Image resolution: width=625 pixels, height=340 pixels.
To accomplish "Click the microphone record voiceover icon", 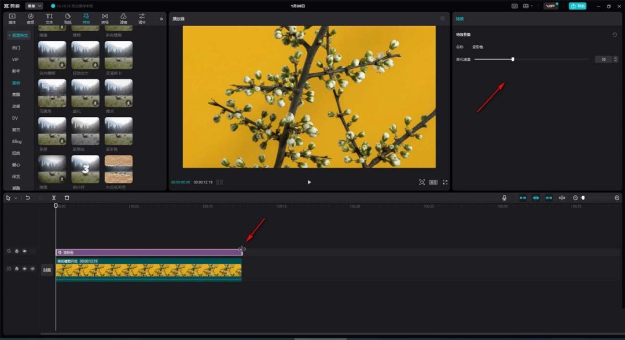I will coord(504,198).
